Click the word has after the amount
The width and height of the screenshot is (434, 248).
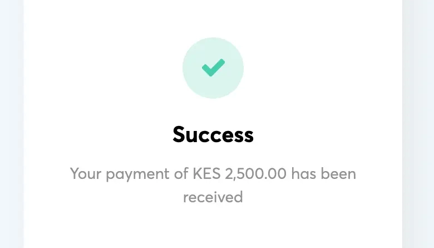pos(304,174)
